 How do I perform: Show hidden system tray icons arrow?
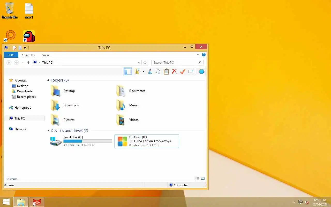click(x=294, y=202)
